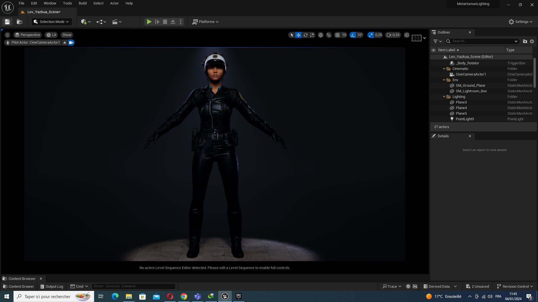Open the Revision Control menu
538x302 pixels.
click(515, 286)
